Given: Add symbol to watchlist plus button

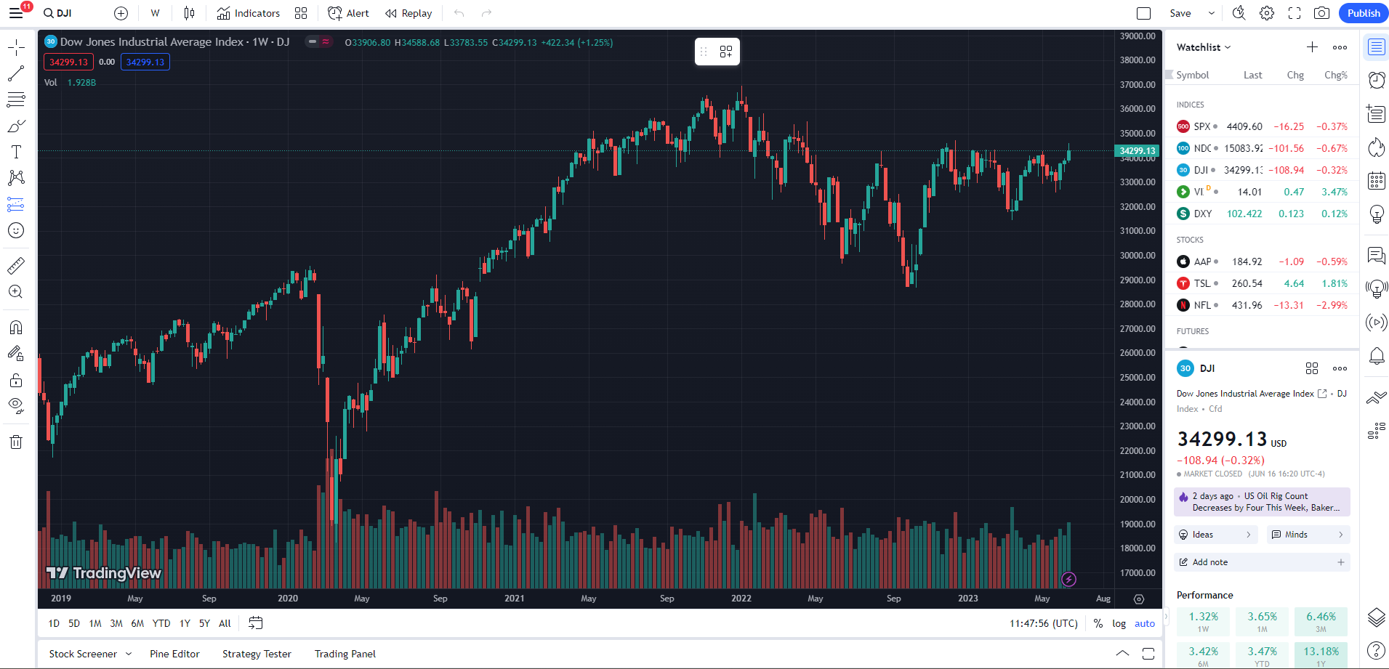Looking at the screenshot, I should pyautogui.click(x=1312, y=47).
